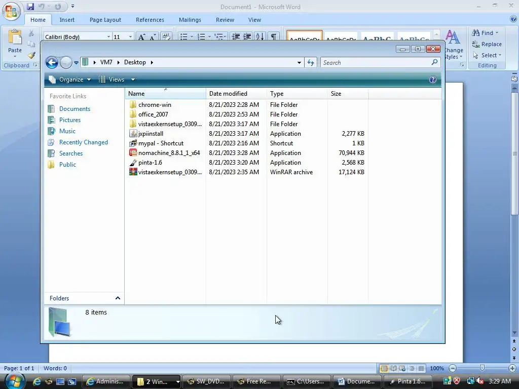Open recent pages dropdown next to Forward
The height and width of the screenshot is (389, 519).
[76, 62]
